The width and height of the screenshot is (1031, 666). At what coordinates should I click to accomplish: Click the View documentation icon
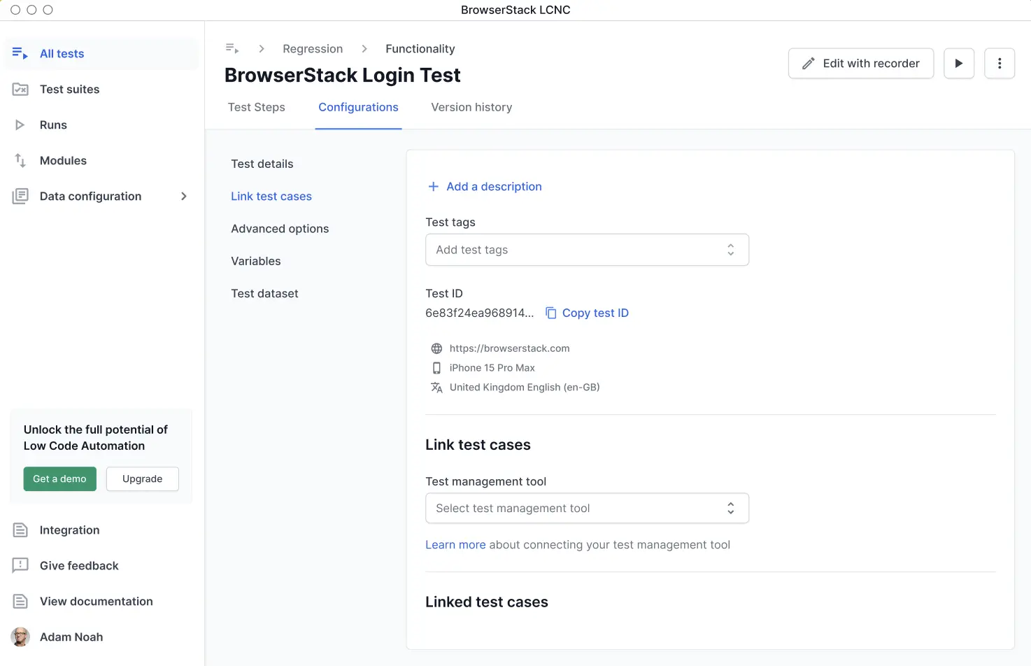(20, 602)
